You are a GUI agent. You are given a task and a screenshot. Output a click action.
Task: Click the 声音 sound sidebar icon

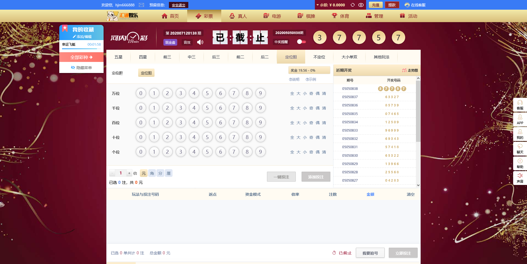[x=520, y=178]
